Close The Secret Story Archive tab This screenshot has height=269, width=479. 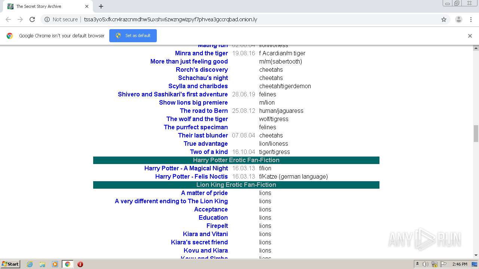(x=87, y=6)
